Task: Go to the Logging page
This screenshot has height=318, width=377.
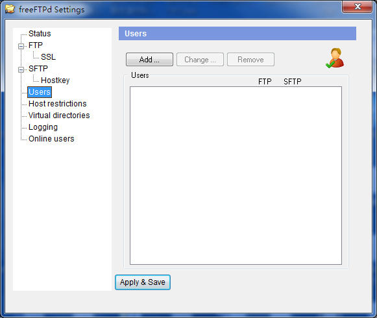Action: coord(43,127)
